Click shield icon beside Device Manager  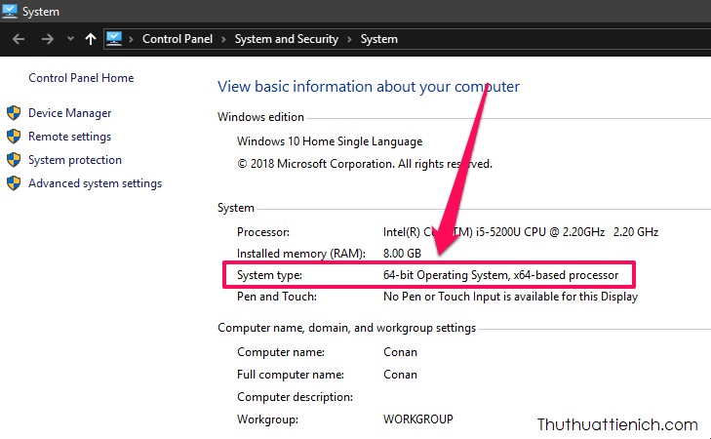click(x=14, y=113)
